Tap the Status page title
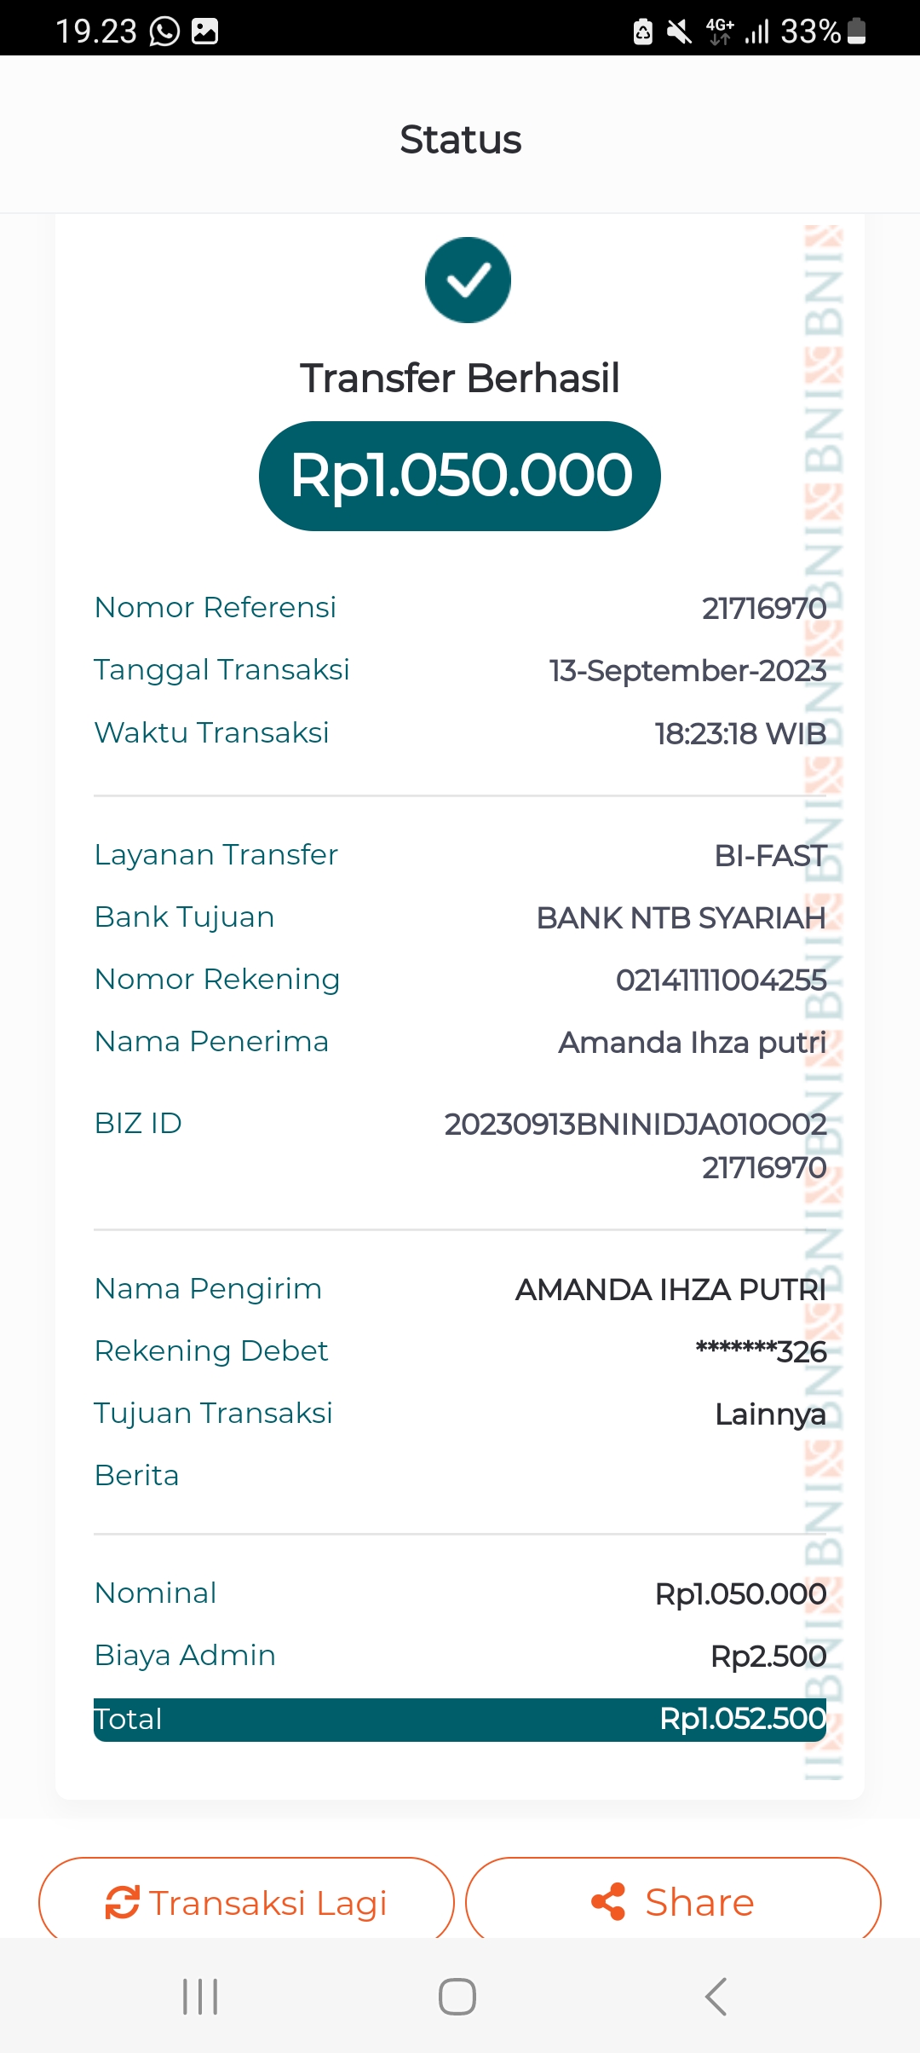Image resolution: width=920 pixels, height=2053 pixels. coord(460,140)
